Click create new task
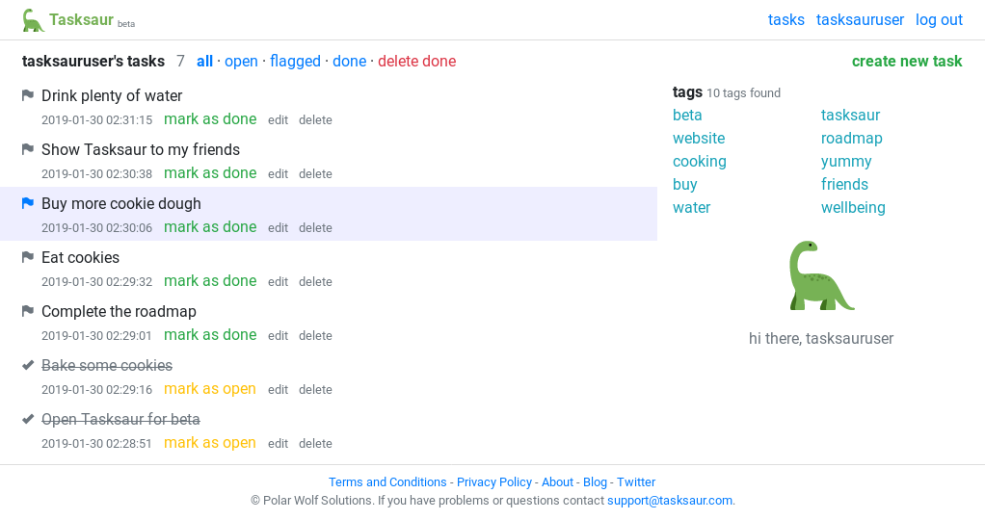Viewport: 985px width, 520px height. pos(907,62)
